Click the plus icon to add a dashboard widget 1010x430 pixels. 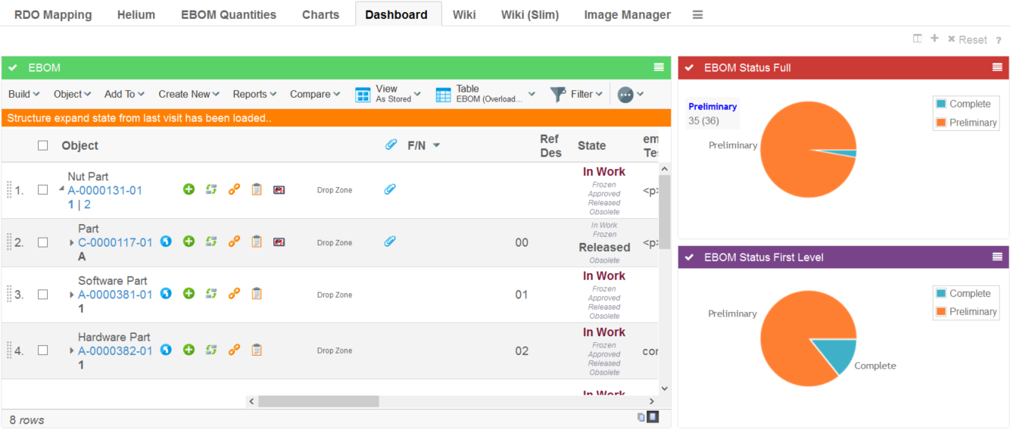[x=934, y=39]
